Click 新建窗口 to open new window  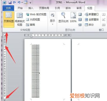pyautogui.click(x=92, y=14)
